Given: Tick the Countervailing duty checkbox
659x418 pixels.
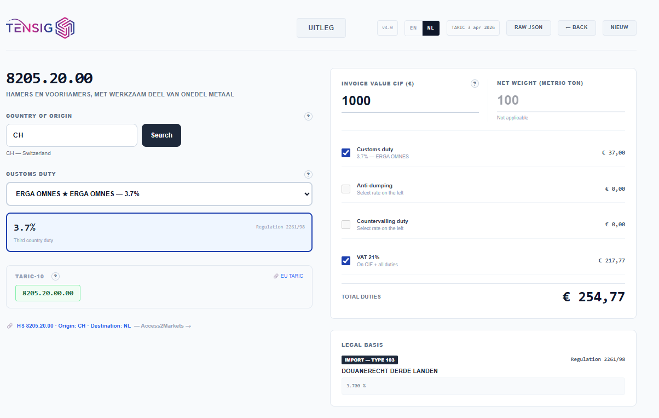Looking at the screenshot, I should coord(346,225).
